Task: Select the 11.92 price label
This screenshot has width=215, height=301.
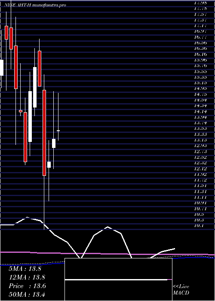Action: tap(200, 175)
